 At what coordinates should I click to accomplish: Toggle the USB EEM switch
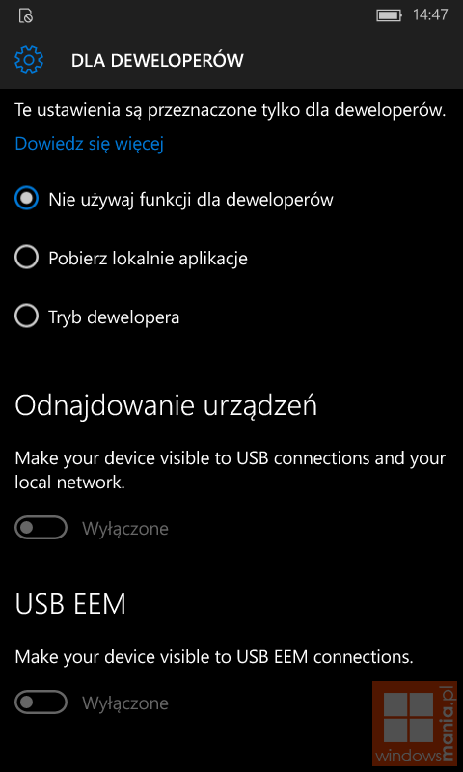tap(41, 703)
